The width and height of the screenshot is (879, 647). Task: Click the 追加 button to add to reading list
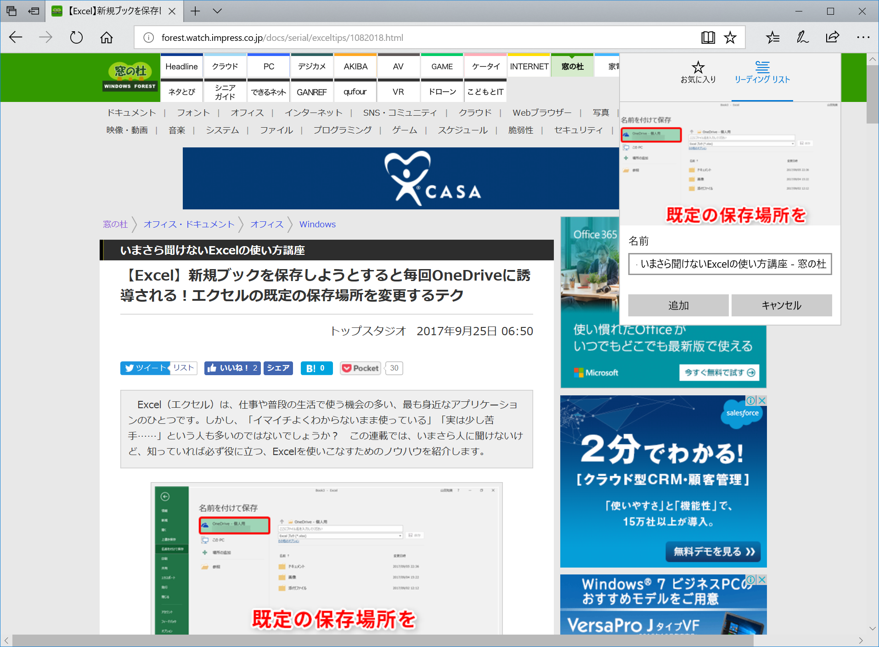tap(678, 305)
